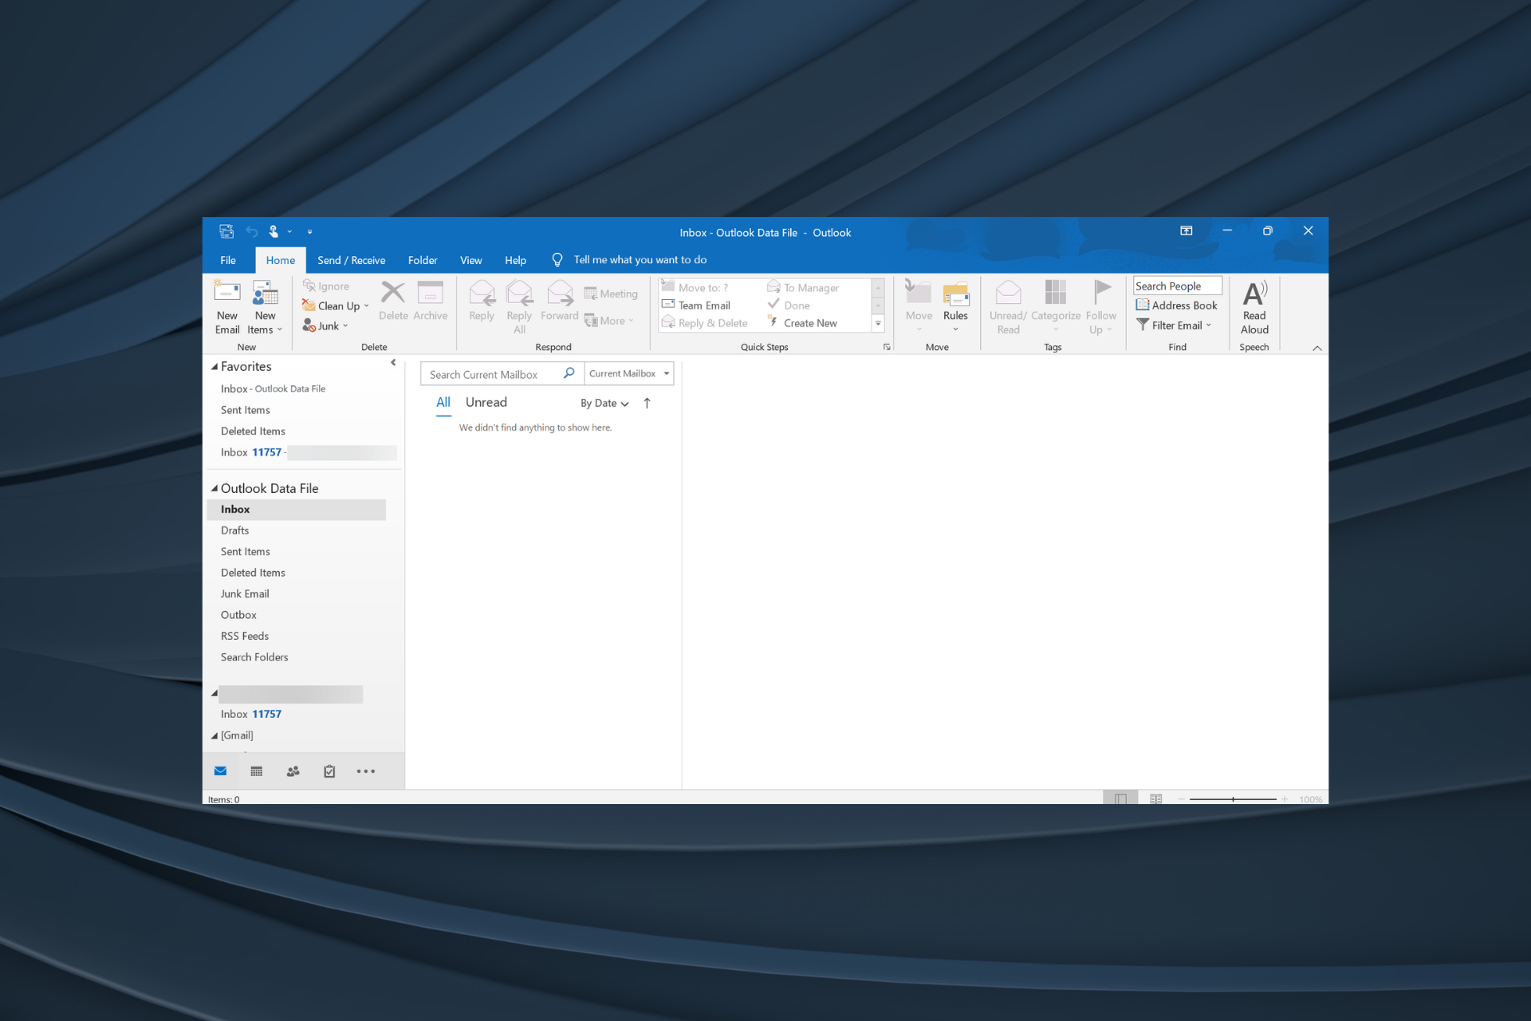Click the Home ribbon tab
This screenshot has width=1531, height=1021.
pyautogui.click(x=280, y=260)
